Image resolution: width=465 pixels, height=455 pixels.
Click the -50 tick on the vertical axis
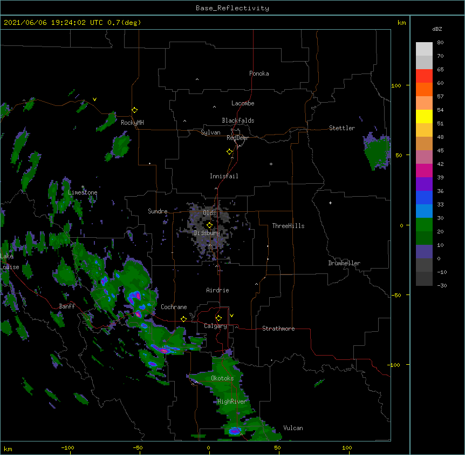[396, 295]
